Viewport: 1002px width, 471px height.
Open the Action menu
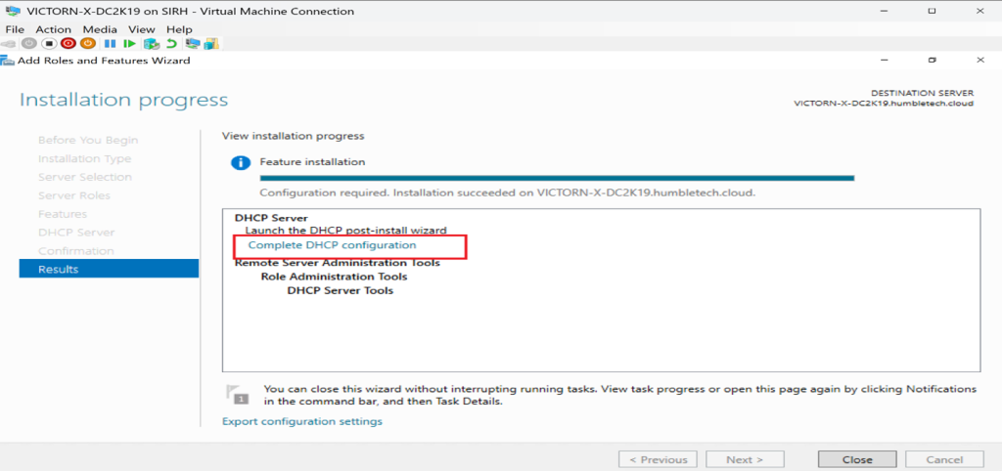point(55,29)
